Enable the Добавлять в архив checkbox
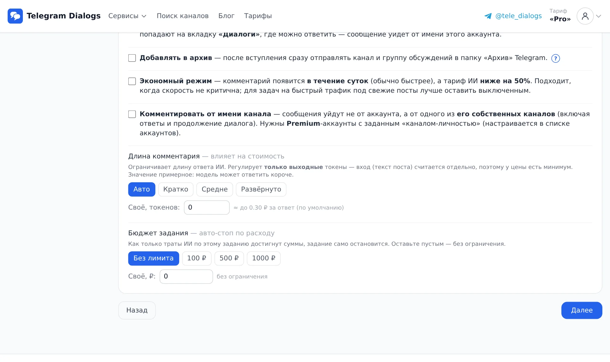This screenshot has height=362, width=610. [132, 58]
